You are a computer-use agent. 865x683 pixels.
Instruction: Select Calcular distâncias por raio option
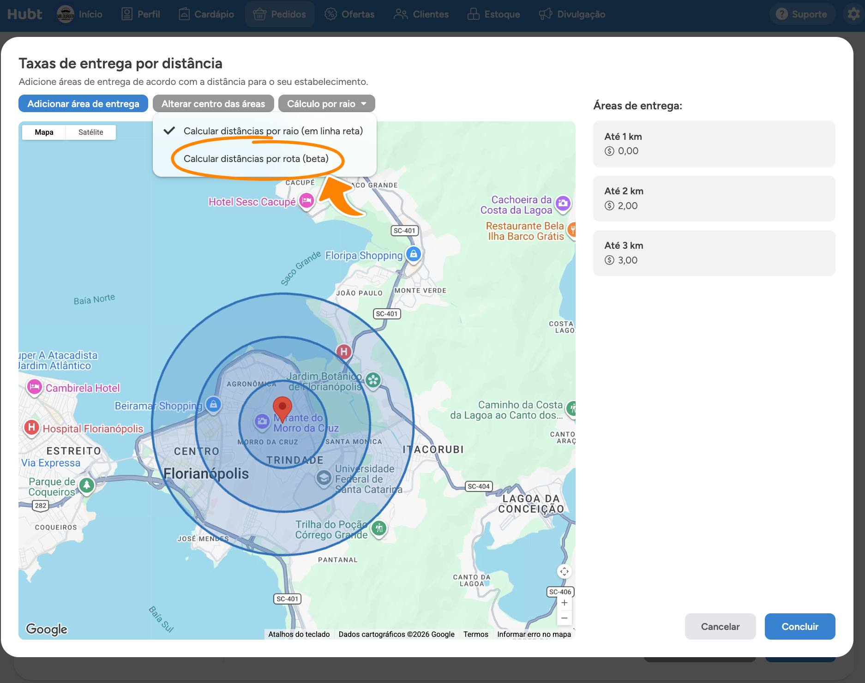coord(264,131)
